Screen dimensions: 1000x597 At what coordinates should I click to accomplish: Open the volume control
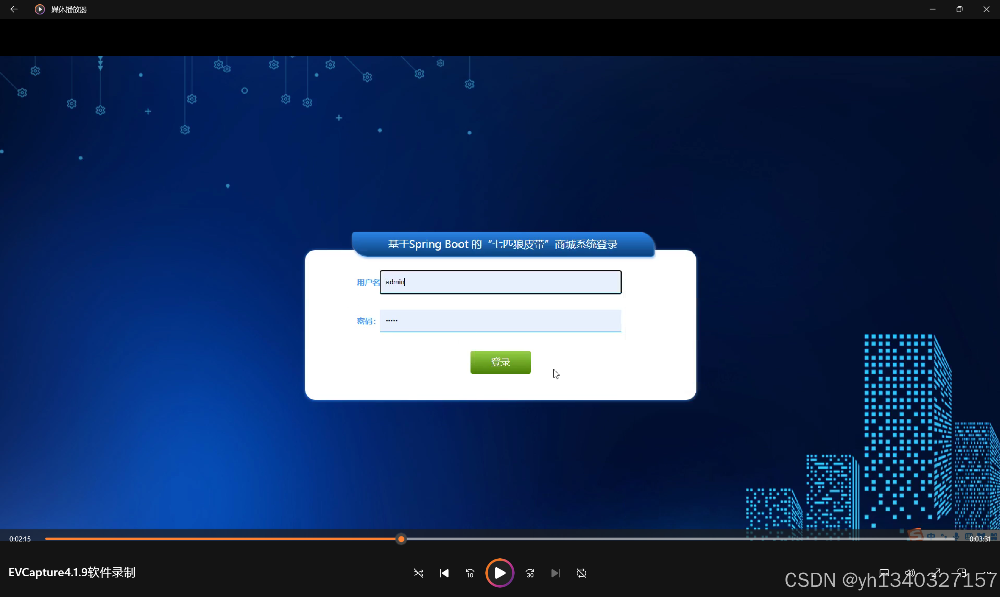pyautogui.click(x=910, y=573)
